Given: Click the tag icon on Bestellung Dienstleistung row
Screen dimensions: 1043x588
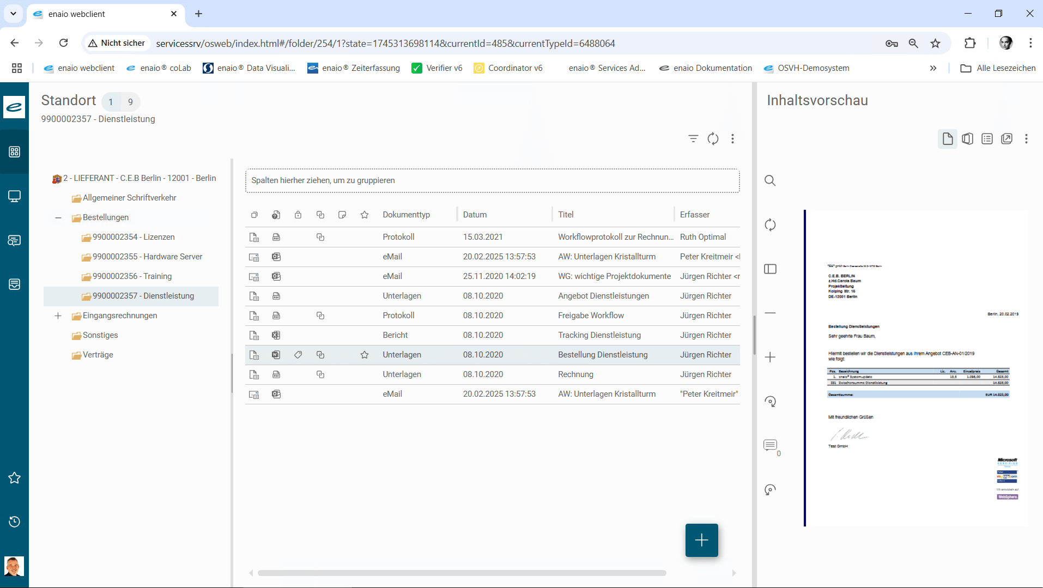Looking at the screenshot, I should click(298, 355).
